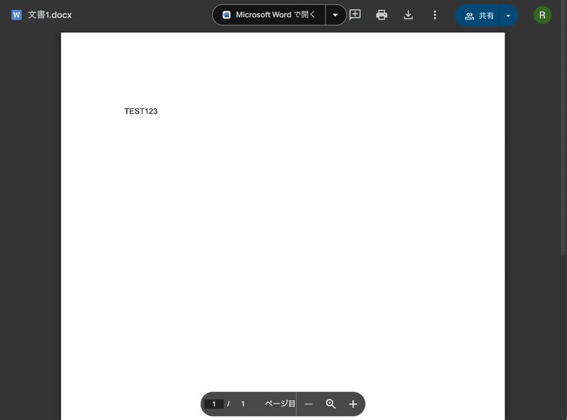This screenshot has width=567, height=420.
Task: Open the R account avatar
Action: coord(542,15)
